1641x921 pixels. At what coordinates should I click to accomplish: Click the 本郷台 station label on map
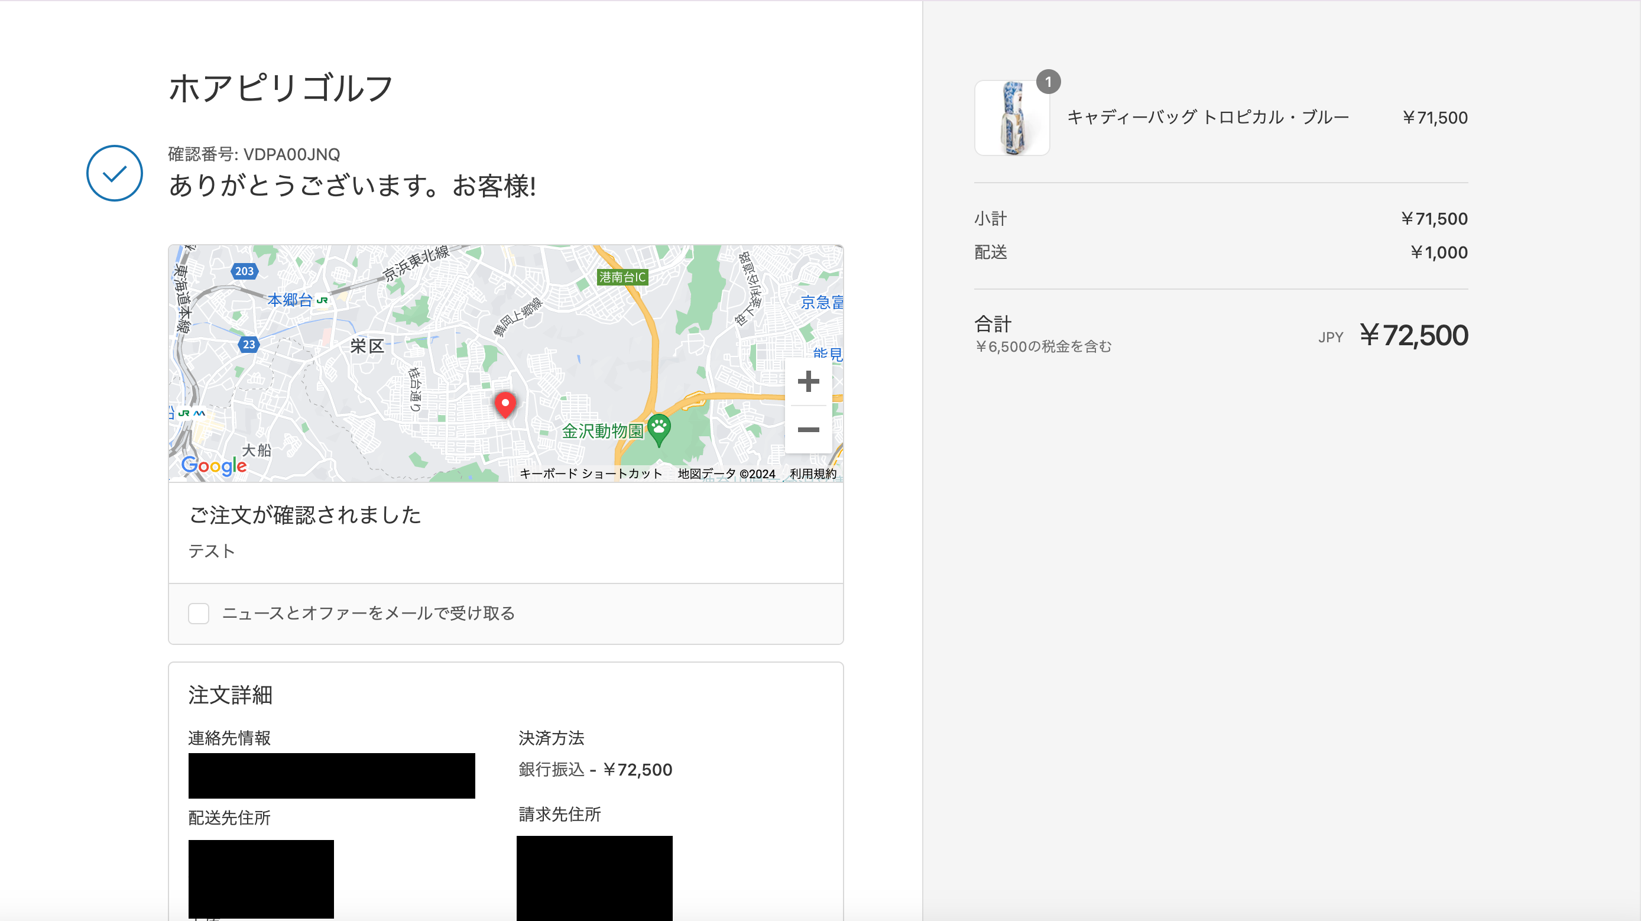click(x=290, y=300)
